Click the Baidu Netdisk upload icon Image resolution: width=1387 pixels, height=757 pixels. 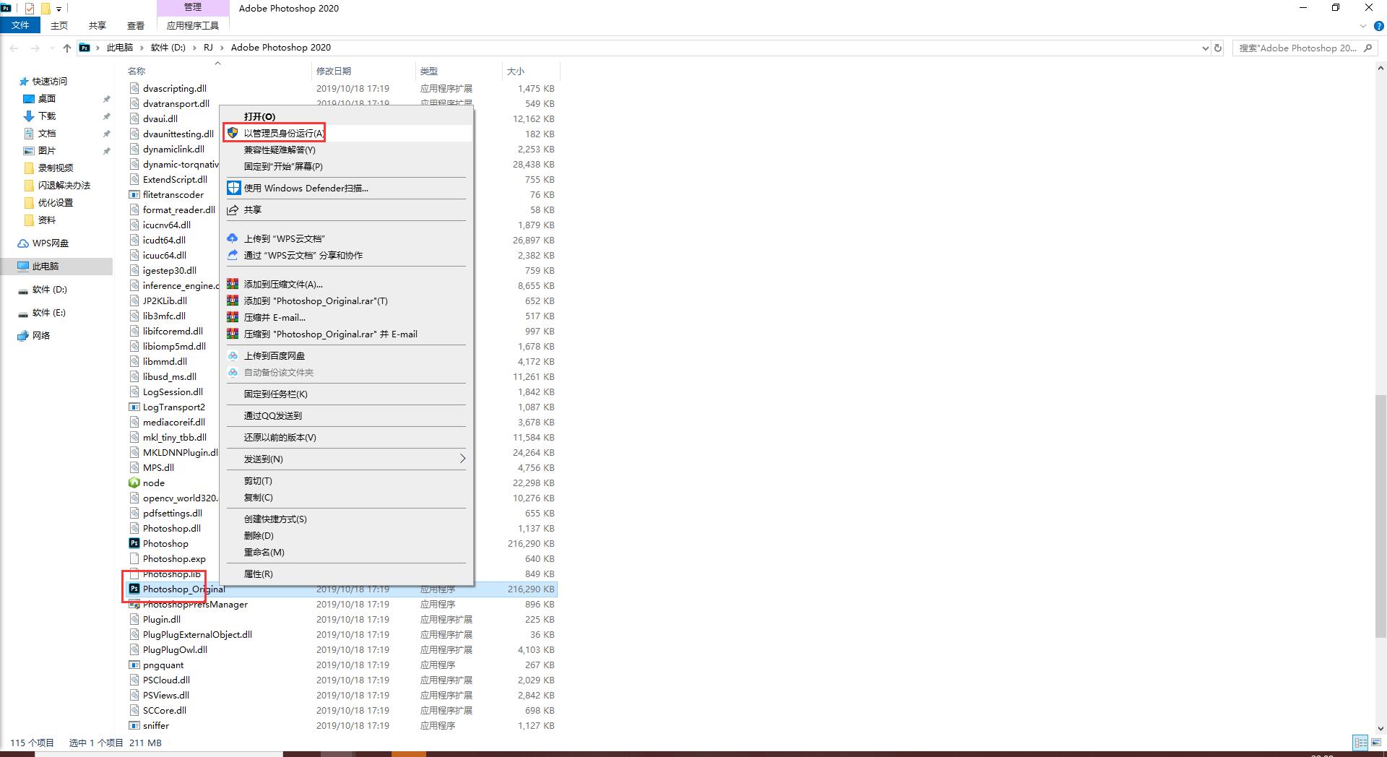[x=233, y=356]
